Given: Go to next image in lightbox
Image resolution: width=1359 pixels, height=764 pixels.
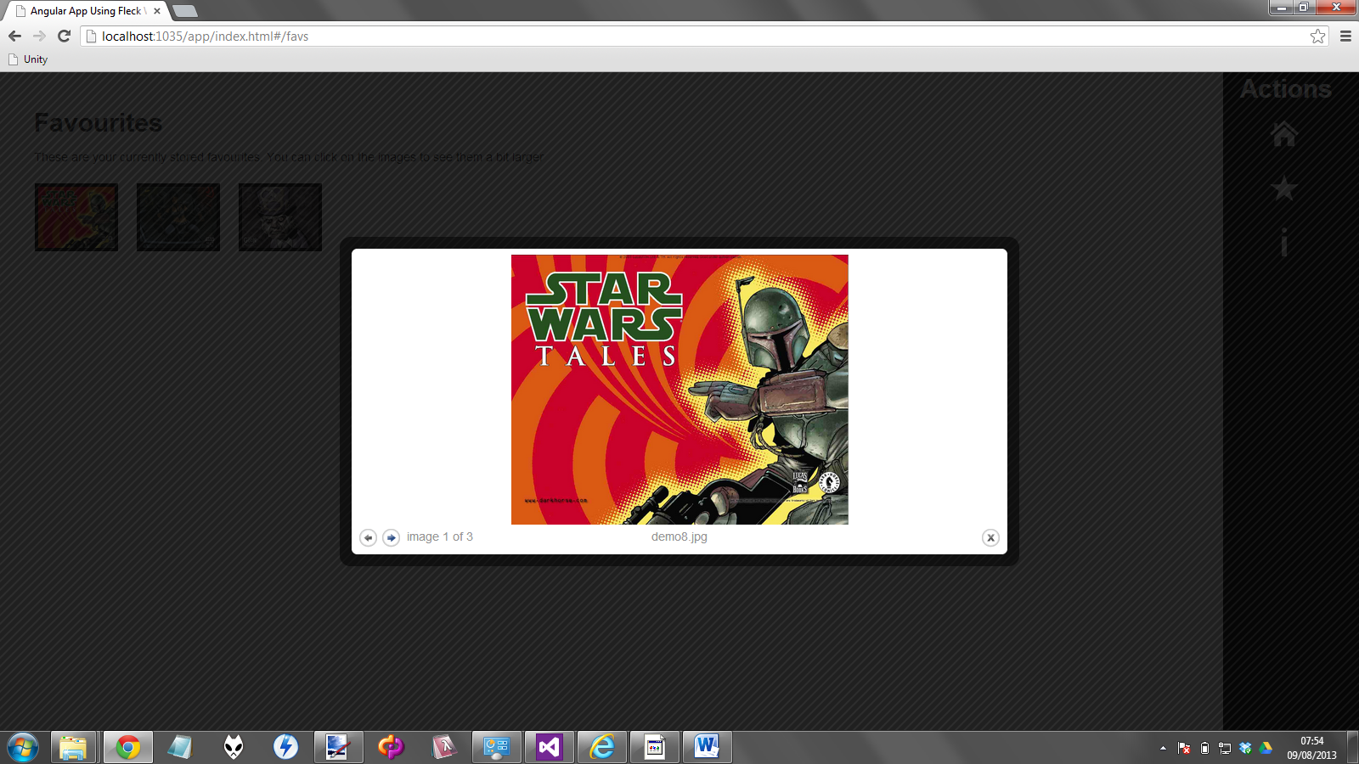Looking at the screenshot, I should click(x=391, y=537).
